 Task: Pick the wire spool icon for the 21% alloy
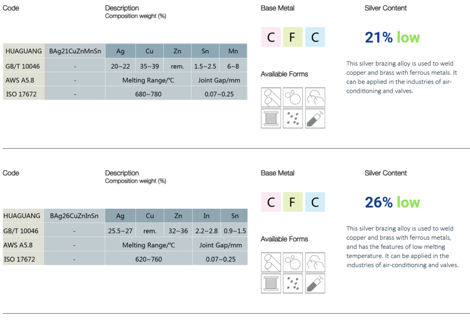(x=271, y=118)
